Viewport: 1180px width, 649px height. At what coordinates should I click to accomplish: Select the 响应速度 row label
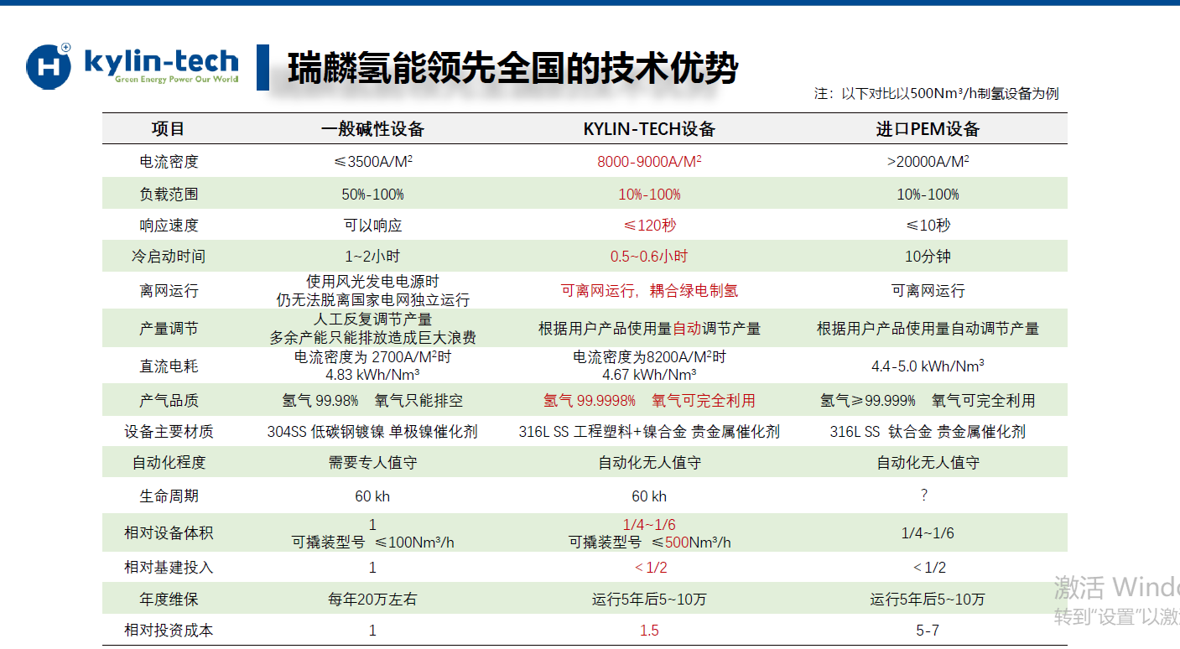pyautogui.click(x=169, y=226)
